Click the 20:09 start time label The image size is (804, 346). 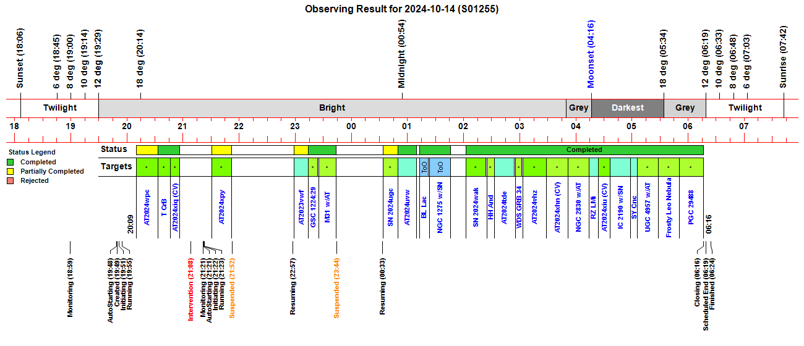click(x=130, y=224)
